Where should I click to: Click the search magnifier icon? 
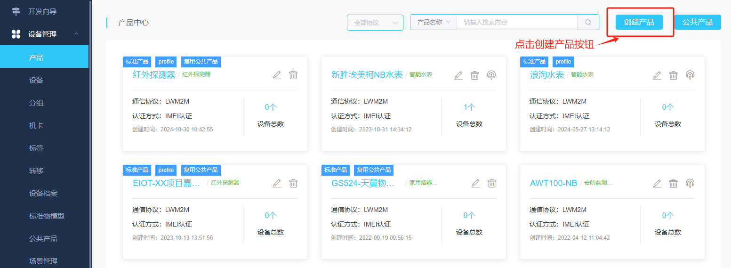pos(588,22)
